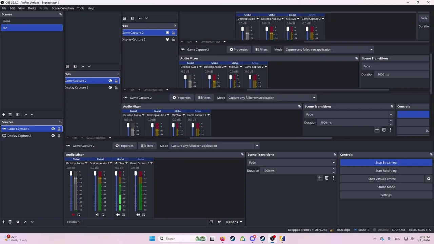
Task: Toggle monitoring for Desktop Audio channel
Action: [79, 215]
